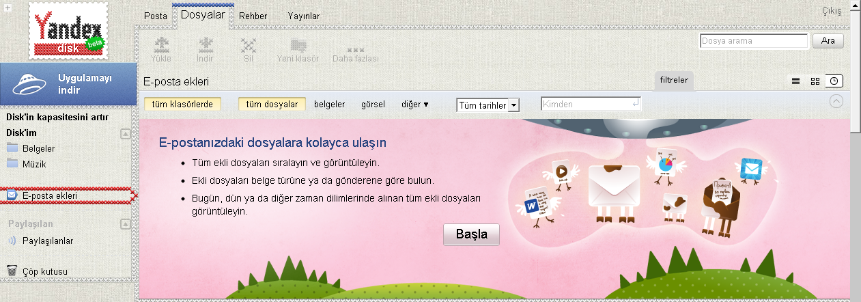Collapse the Disk'im section arrow
Image resolution: width=861 pixels, height=302 pixels.
[x=125, y=133]
